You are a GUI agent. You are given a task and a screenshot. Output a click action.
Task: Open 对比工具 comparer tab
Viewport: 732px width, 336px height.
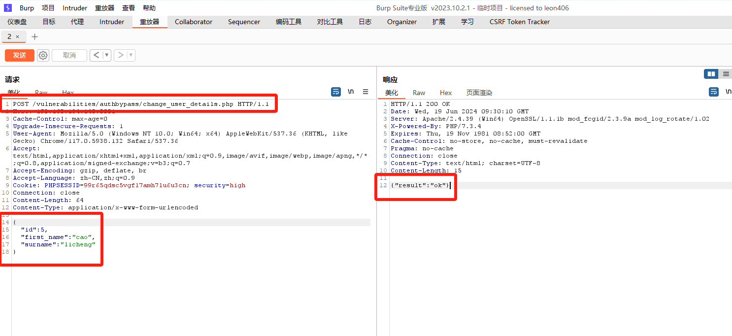[330, 22]
